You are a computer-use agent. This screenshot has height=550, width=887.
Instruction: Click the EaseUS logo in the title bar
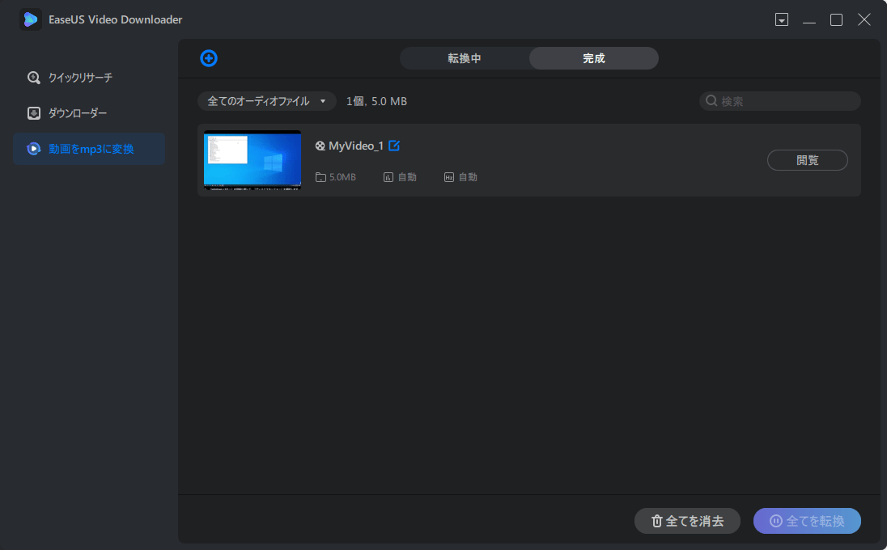(x=31, y=19)
